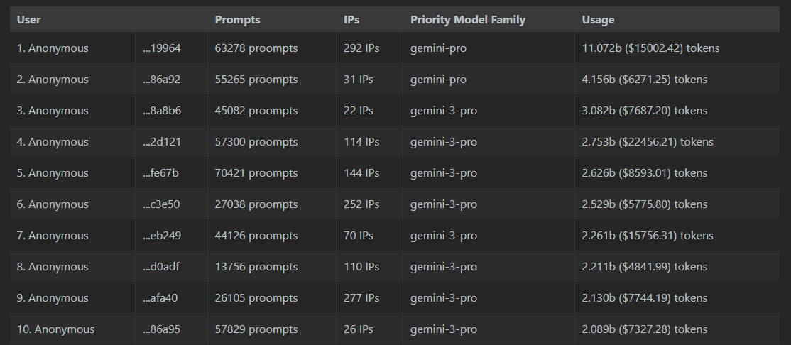Click the Priority Model Family column header
The height and width of the screenshot is (345, 791).
[x=468, y=20]
